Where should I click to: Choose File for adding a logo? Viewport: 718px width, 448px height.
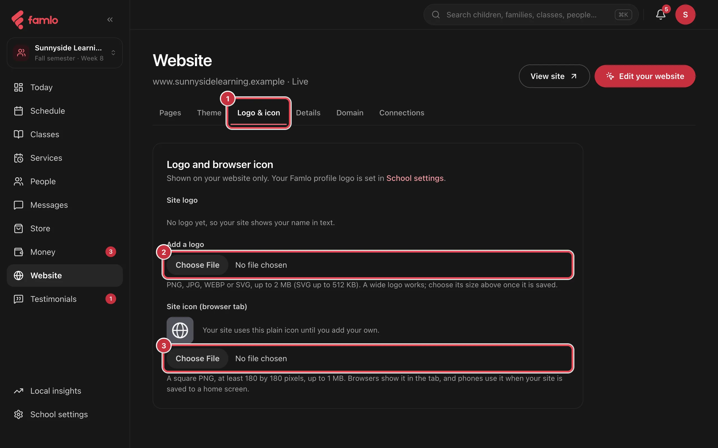197,265
